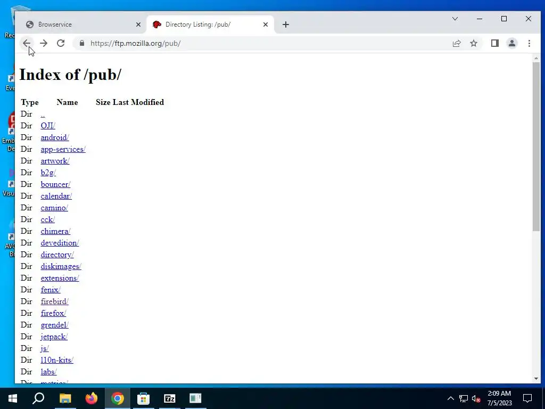This screenshot has width=545, height=409.
Task: View site info via the lock icon
Action: click(x=82, y=43)
